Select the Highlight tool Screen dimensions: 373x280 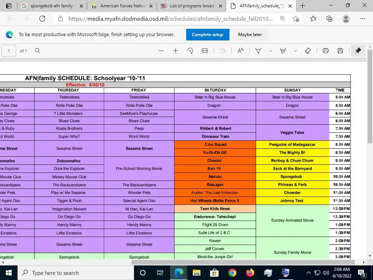click(283, 51)
